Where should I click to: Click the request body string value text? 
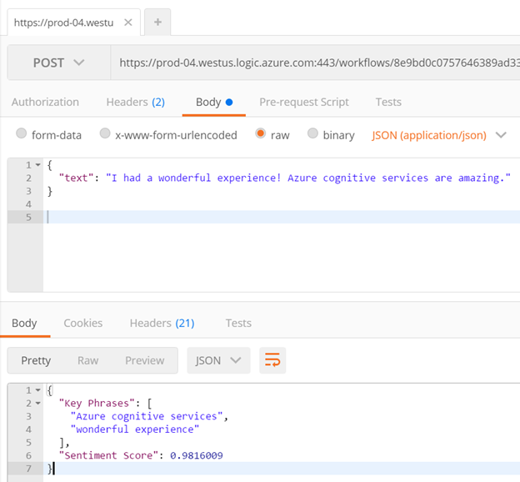coord(308,178)
